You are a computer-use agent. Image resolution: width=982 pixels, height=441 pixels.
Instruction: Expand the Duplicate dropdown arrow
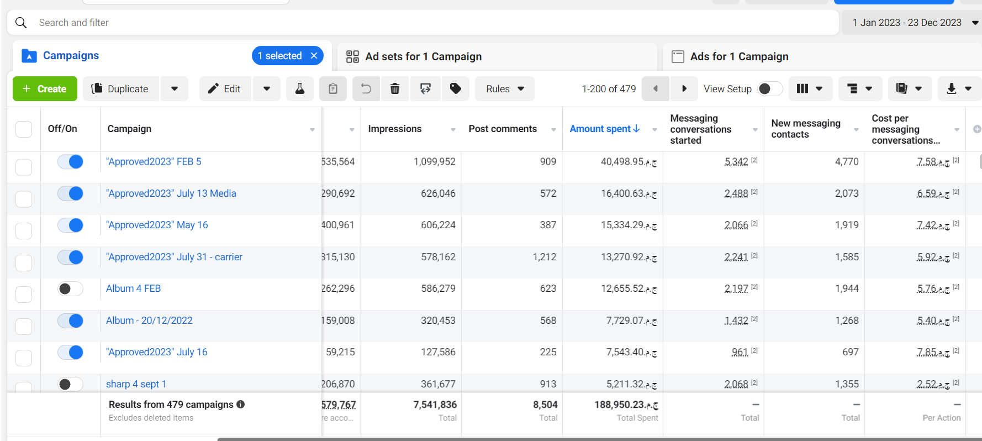pos(175,88)
